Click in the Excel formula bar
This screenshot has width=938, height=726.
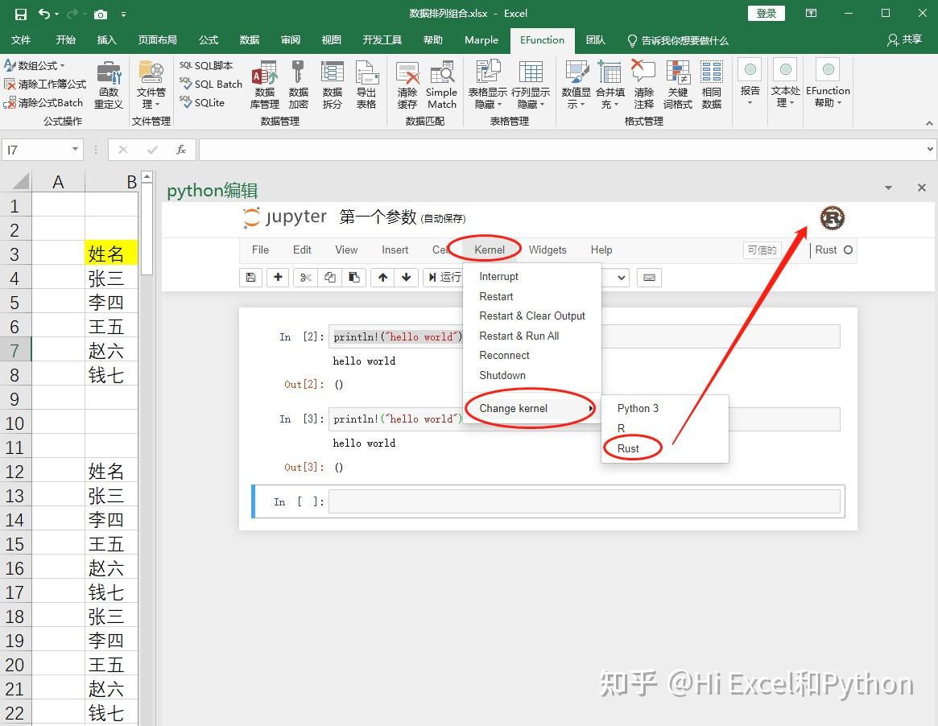click(562, 150)
